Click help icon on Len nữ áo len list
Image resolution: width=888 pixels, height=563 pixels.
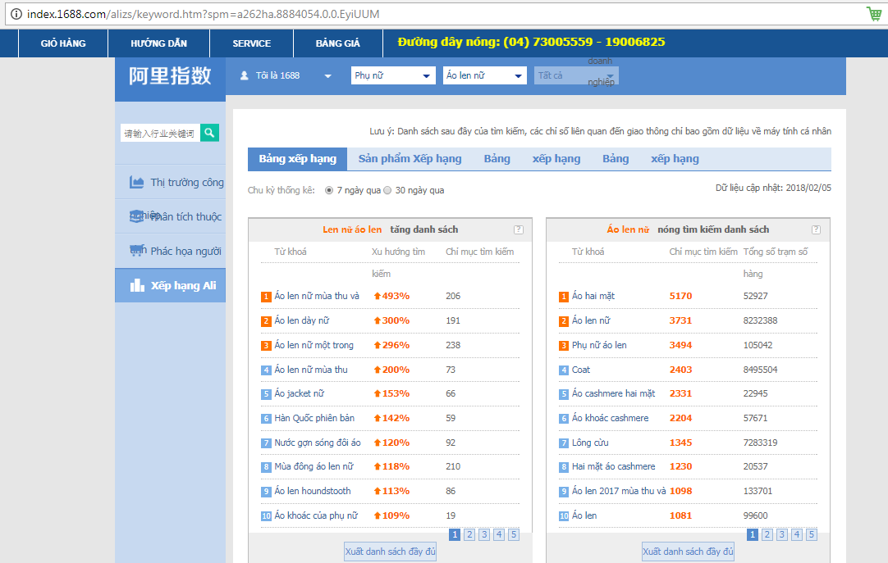coord(518,229)
